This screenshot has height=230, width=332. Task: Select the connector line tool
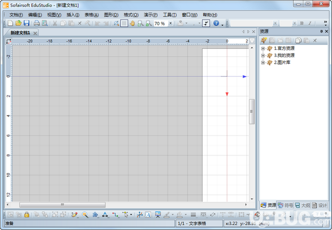116,215
